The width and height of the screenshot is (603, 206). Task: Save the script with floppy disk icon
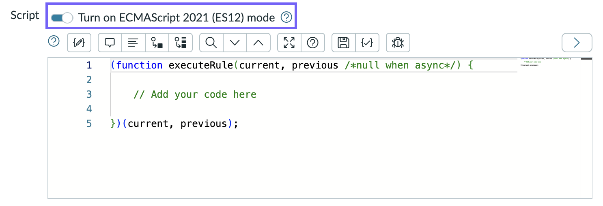point(344,43)
